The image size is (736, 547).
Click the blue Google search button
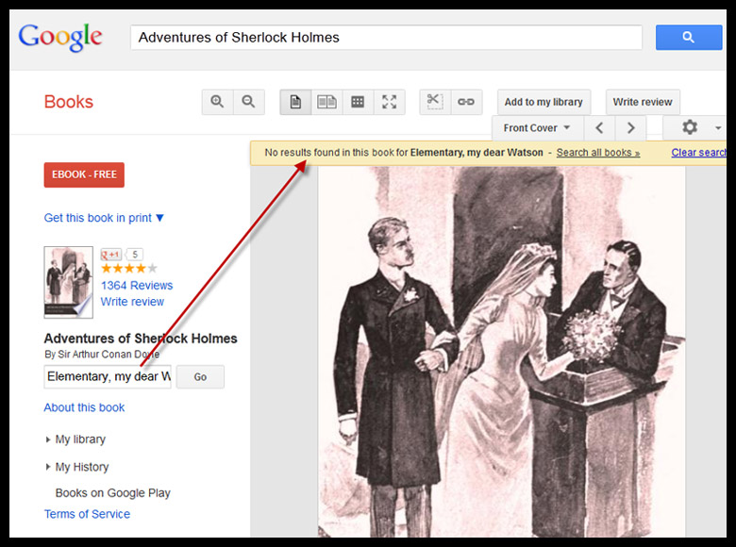pos(688,38)
